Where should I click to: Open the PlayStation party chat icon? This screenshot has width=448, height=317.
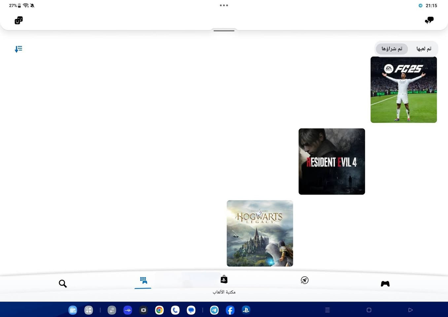tap(429, 20)
